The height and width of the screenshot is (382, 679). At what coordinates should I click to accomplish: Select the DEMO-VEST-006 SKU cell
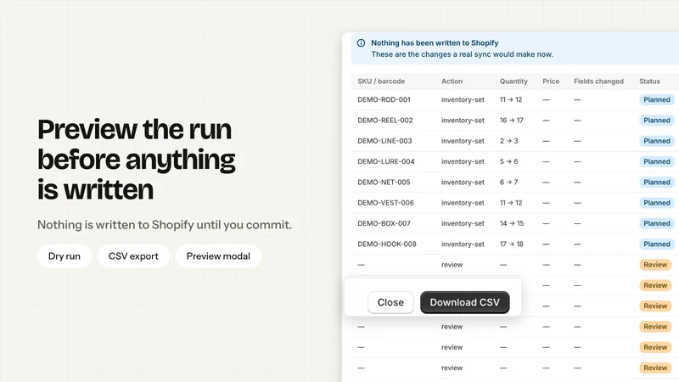(x=385, y=203)
